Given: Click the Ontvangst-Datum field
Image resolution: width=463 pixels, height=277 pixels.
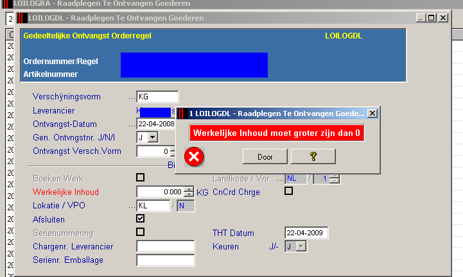Looking at the screenshot, I should click(156, 124).
